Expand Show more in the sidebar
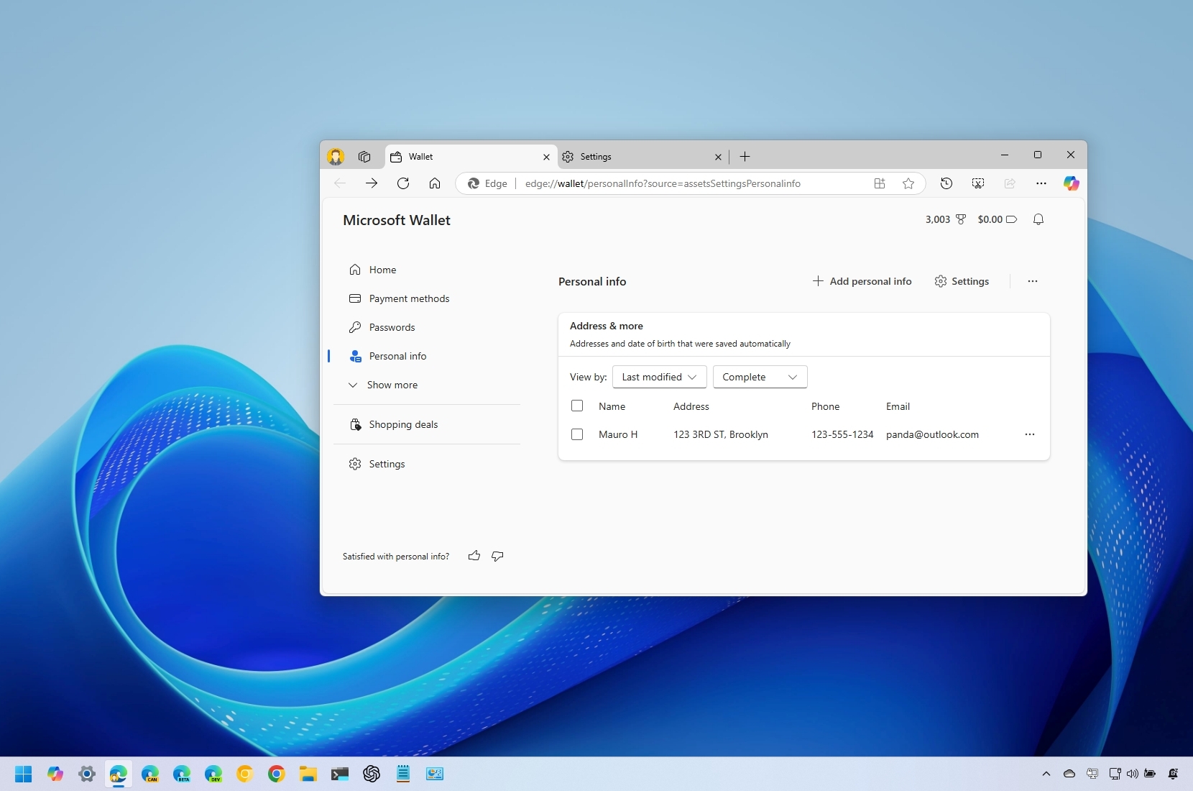The width and height of the screenshot is (1193, 791). tap(392, 385)
